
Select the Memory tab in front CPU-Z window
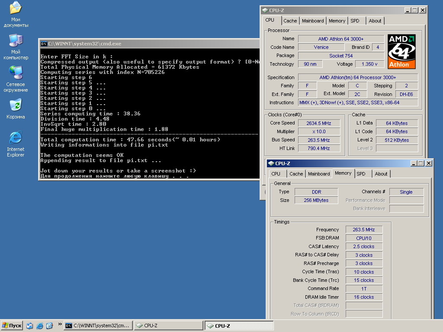[x=343, y=173]
